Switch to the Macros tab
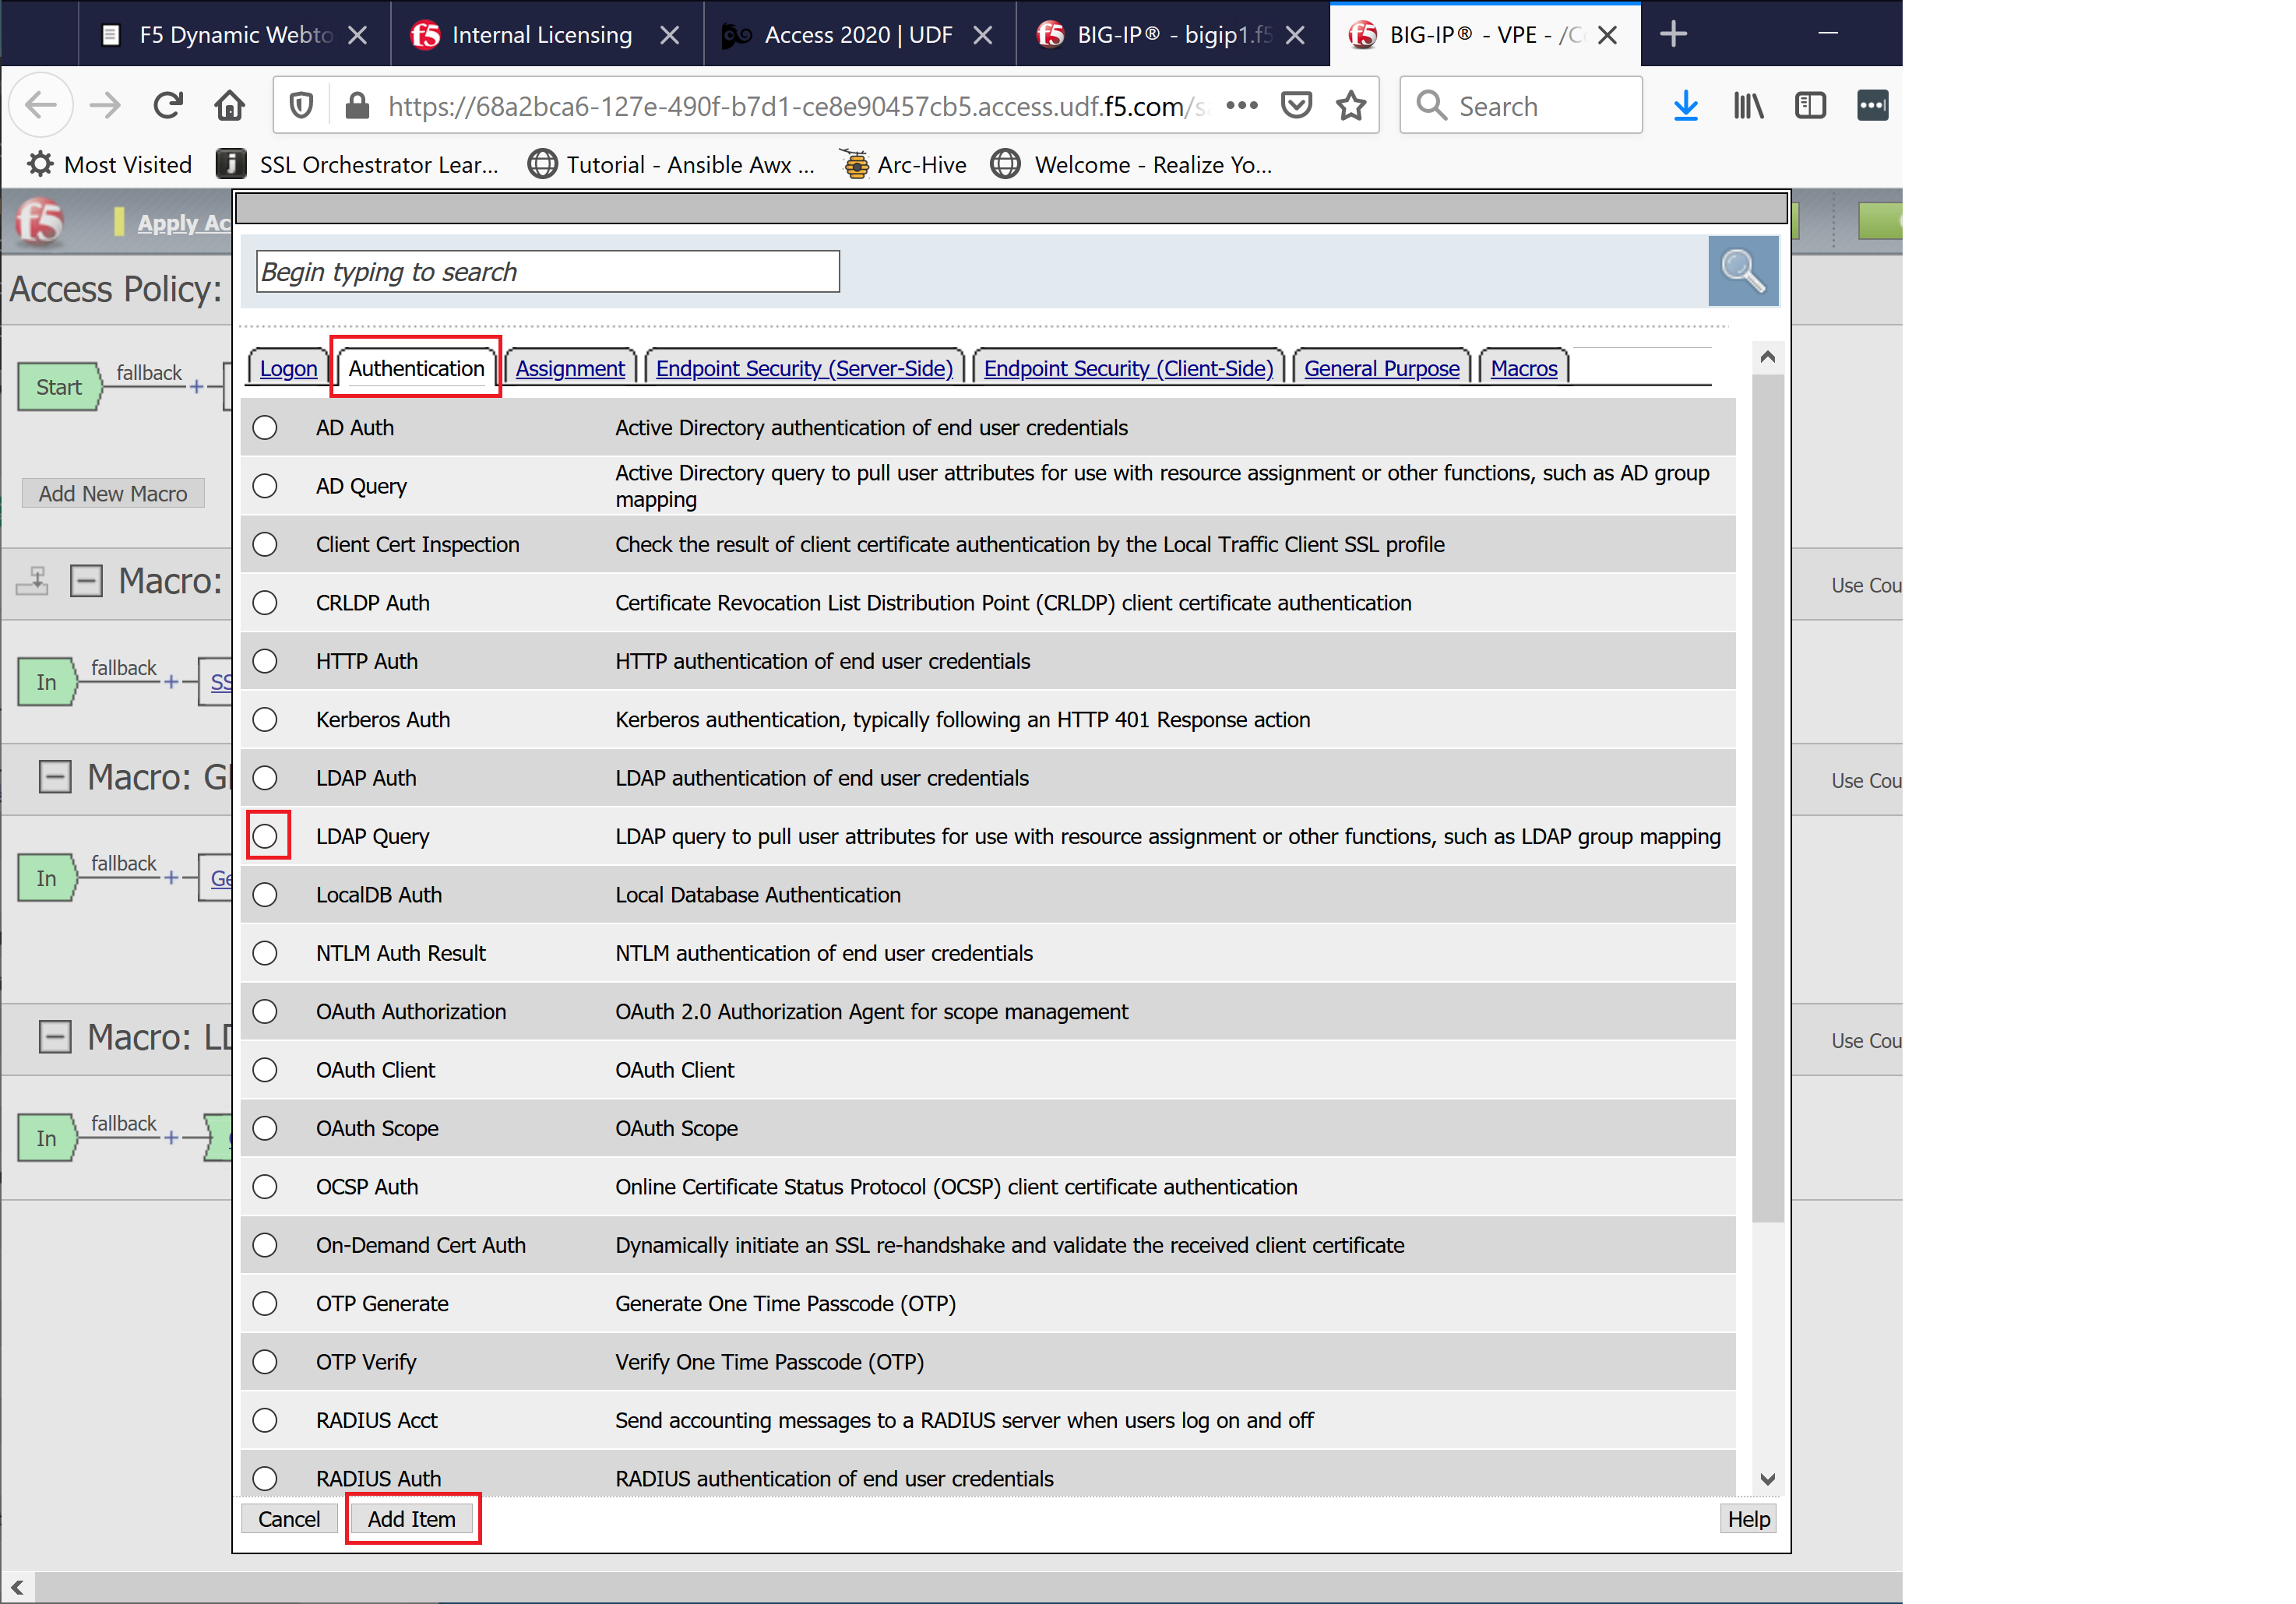This screenshot has height=1604, width=2296. [1523, 368]
